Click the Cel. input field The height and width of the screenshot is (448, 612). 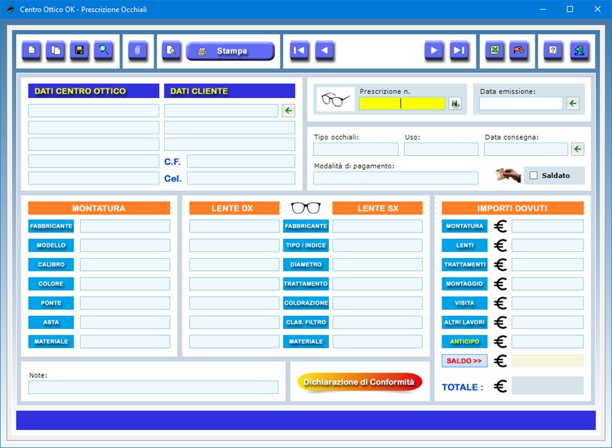coord(241,178)
